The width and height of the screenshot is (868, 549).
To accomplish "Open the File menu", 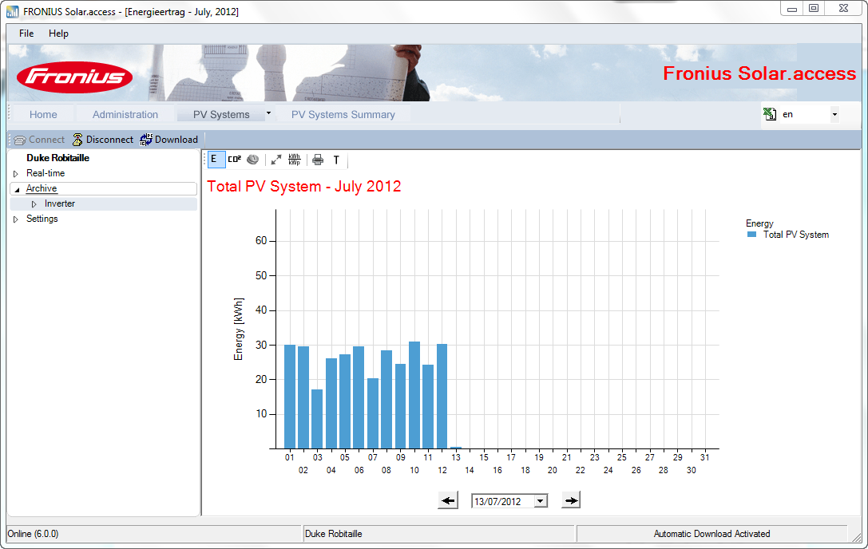I will pos(26,34).
